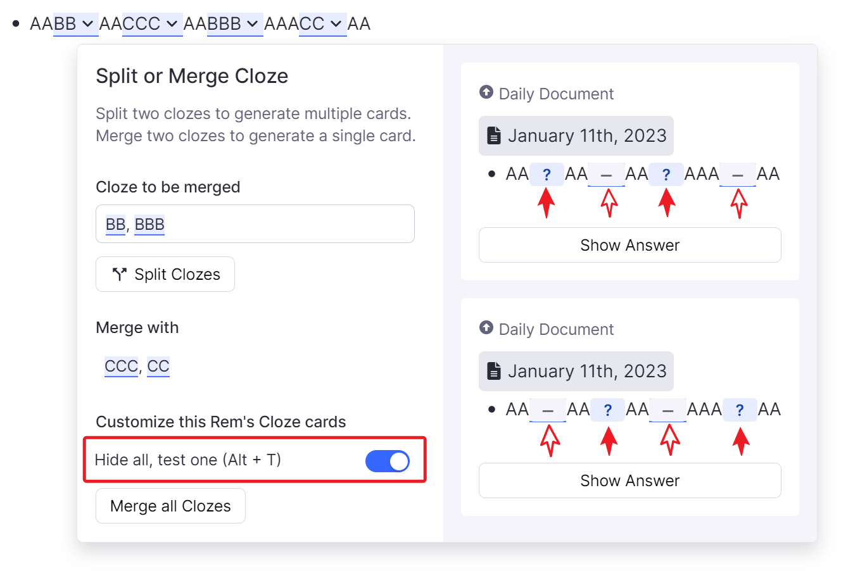
Task: Open the BBB cloze dropdown chevron
Action: [x=252, y=24]
